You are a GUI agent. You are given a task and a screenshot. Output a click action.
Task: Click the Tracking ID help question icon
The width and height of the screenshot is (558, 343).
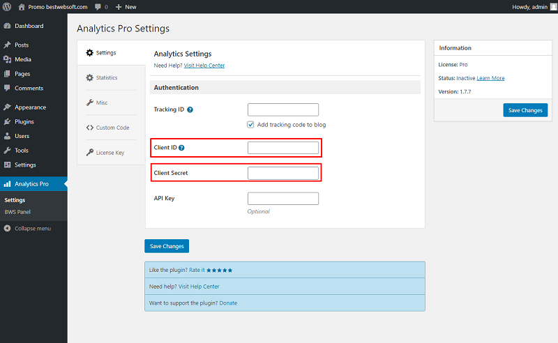(190, 109)
